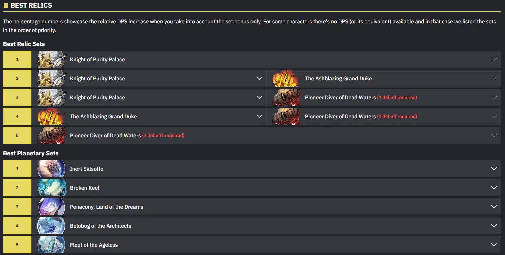
Task: Click the Pioneer Diver icon in relic row 3
Action: pos(286,97)
